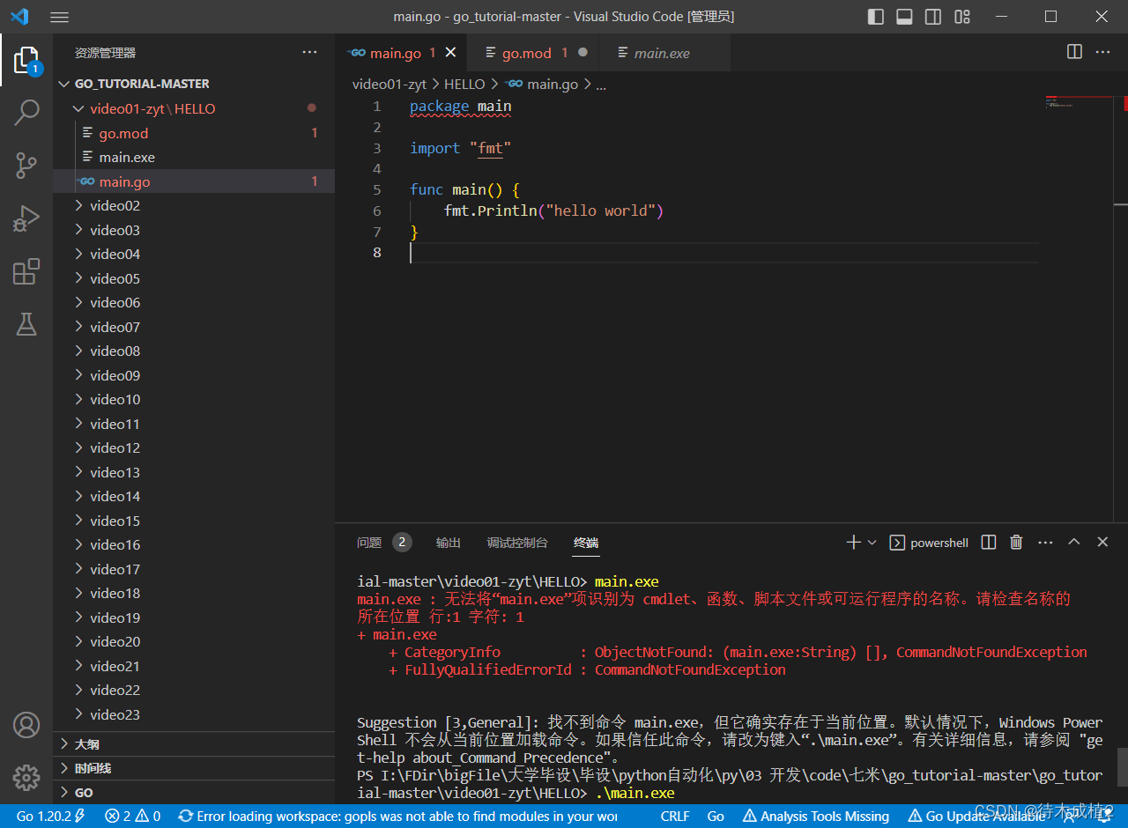Open the Accounts menu icon
This screenshot has width=1128, height=828.
(26, 725)
